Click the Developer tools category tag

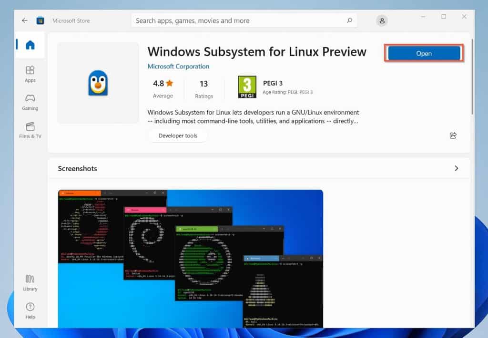pos(178,135)
